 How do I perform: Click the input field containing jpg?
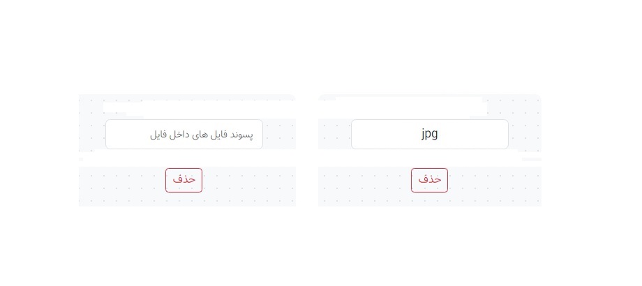point(429,134)
